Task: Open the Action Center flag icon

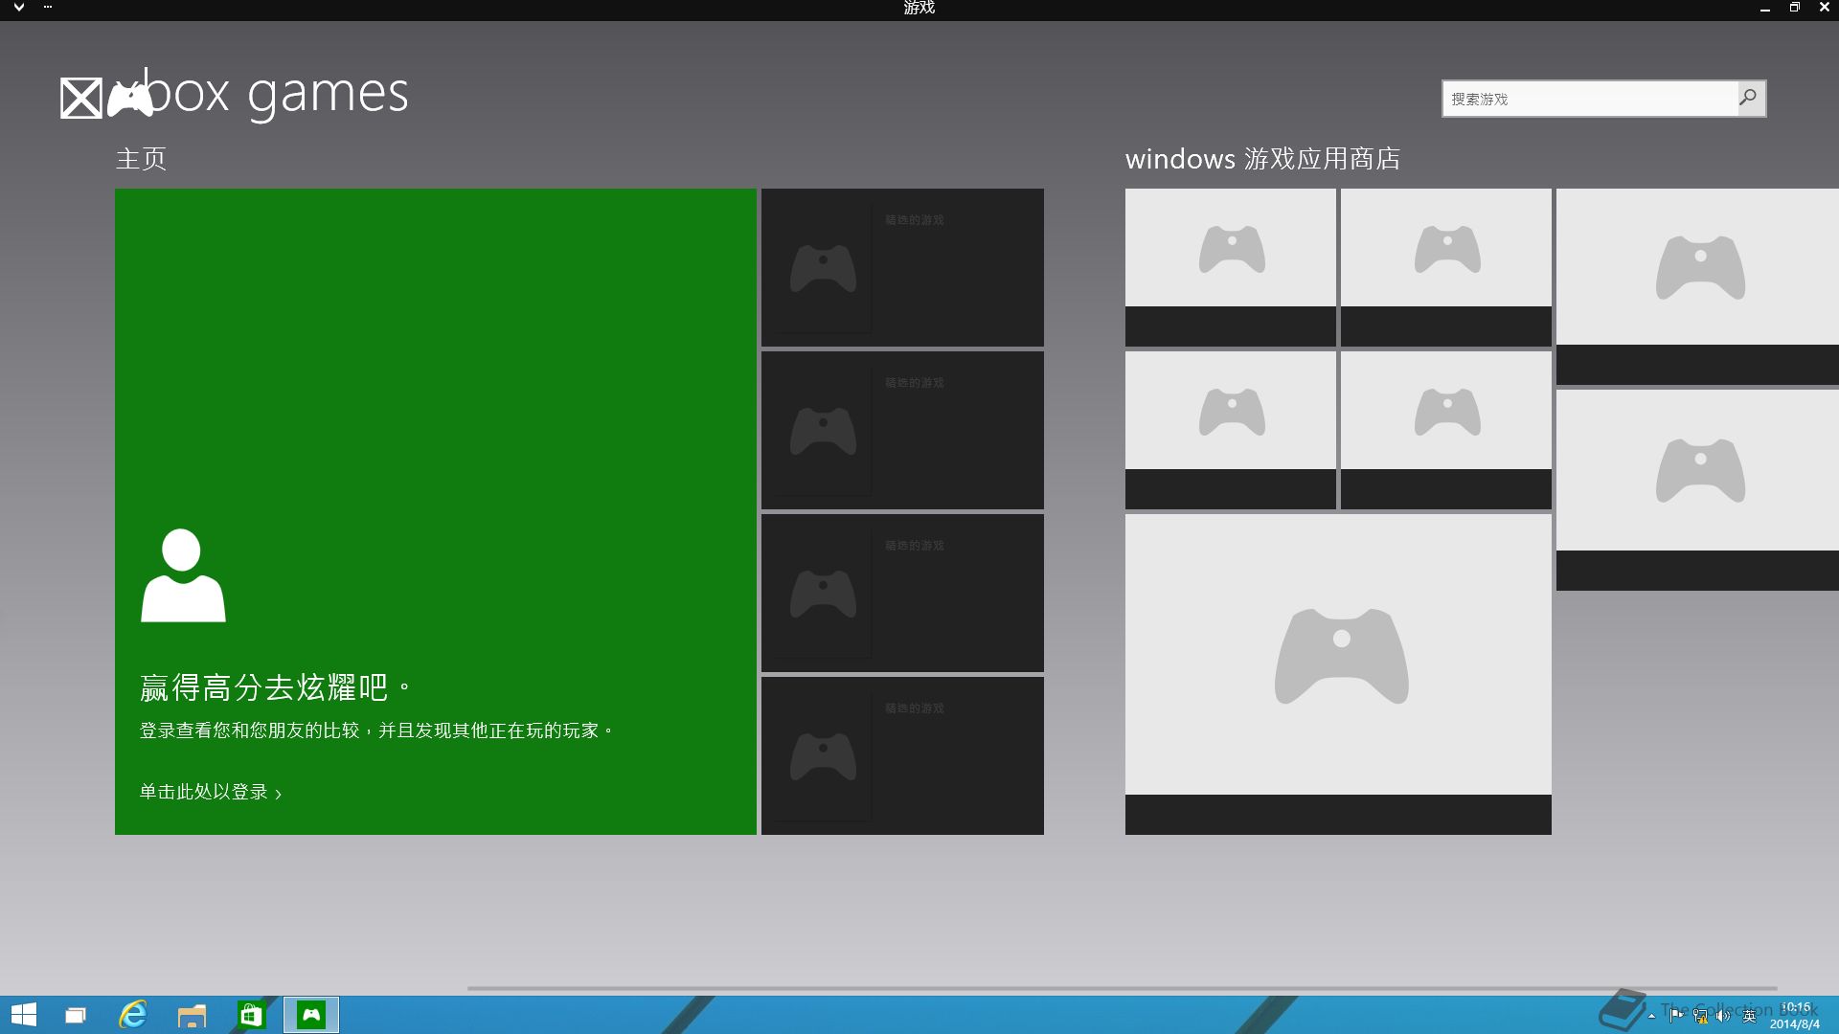Action: pos(1676,1016)
